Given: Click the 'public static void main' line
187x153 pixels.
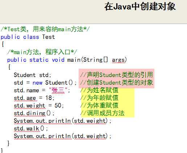Looking at the screenshot, I should click(67, 60).
